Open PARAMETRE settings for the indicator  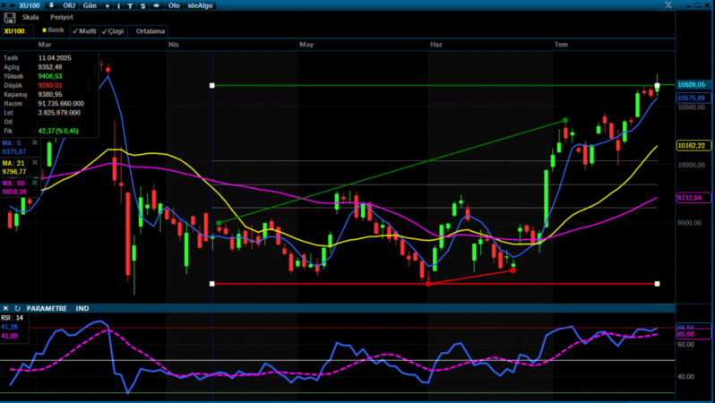(47, 309)
